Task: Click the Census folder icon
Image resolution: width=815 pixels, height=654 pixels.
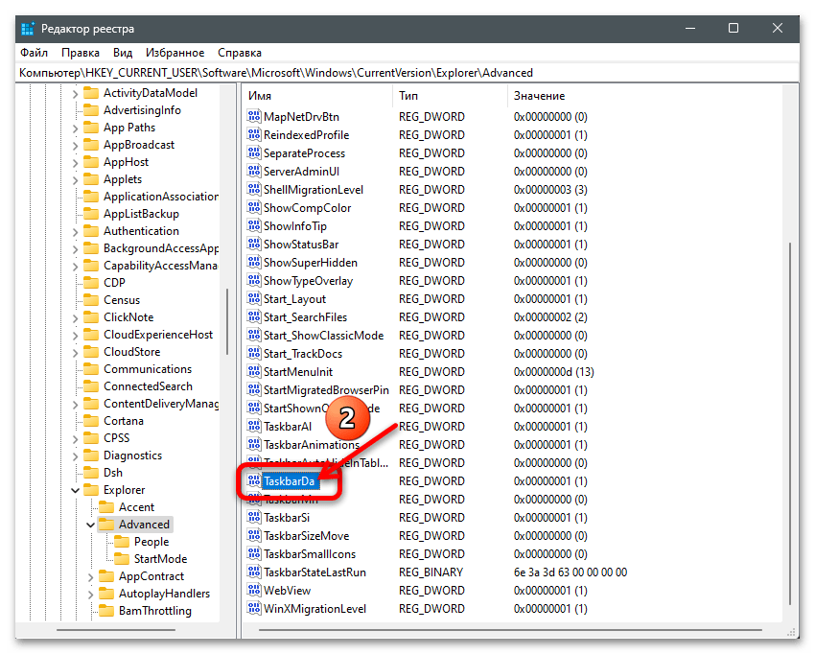Action: pos(91,299)
